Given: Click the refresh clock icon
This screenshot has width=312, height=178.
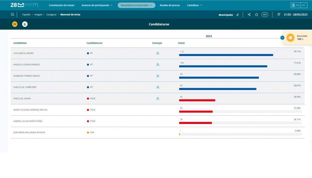Looking at the screenshot, I should (x=279, y=15).
